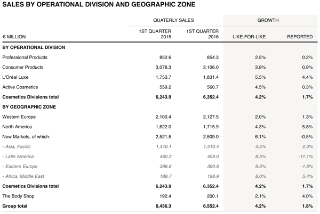Click the New Markets value 2,521.5
Viewport: 320px width, 214px height.
163,137
